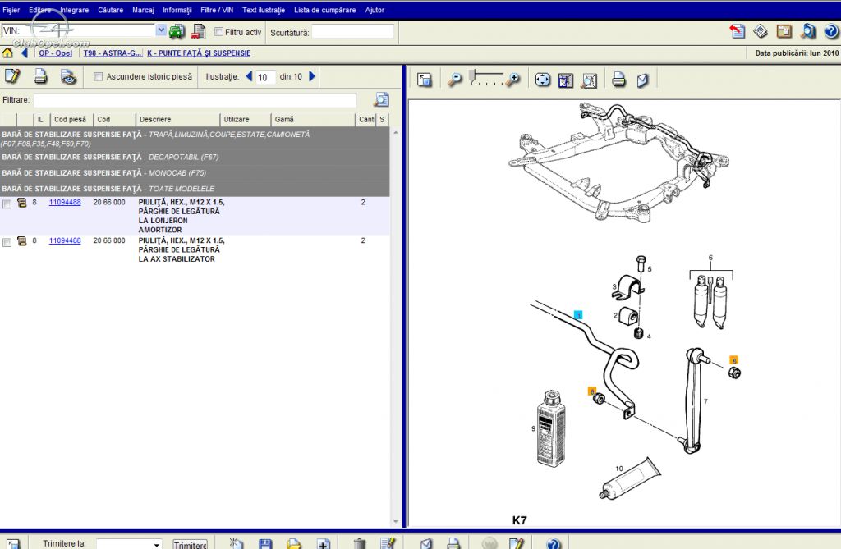Click the blue callout 1 on the stabilizer bar

click(x=578, y=315)
